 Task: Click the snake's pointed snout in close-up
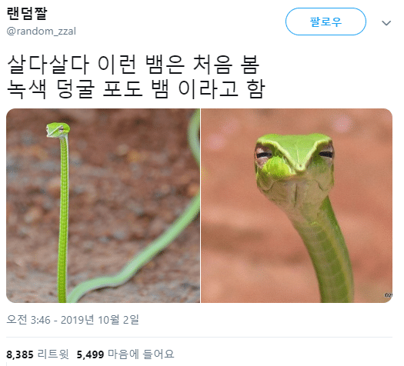click(x=300, y=166)
